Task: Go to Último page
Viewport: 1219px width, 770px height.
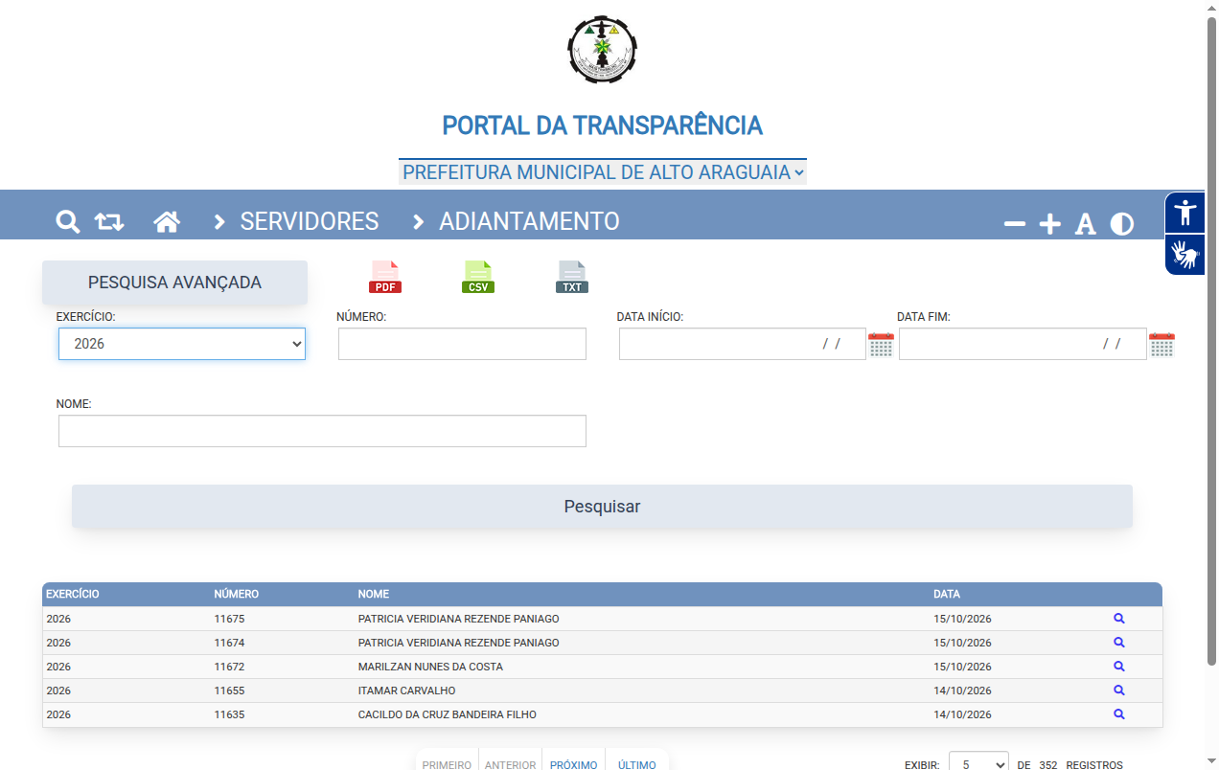Action: [x=636, y=764]
